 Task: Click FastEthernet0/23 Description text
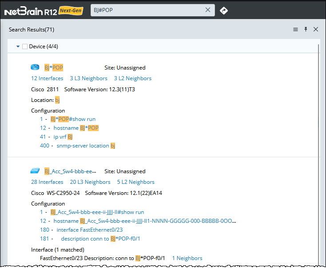tap(102, 258)
